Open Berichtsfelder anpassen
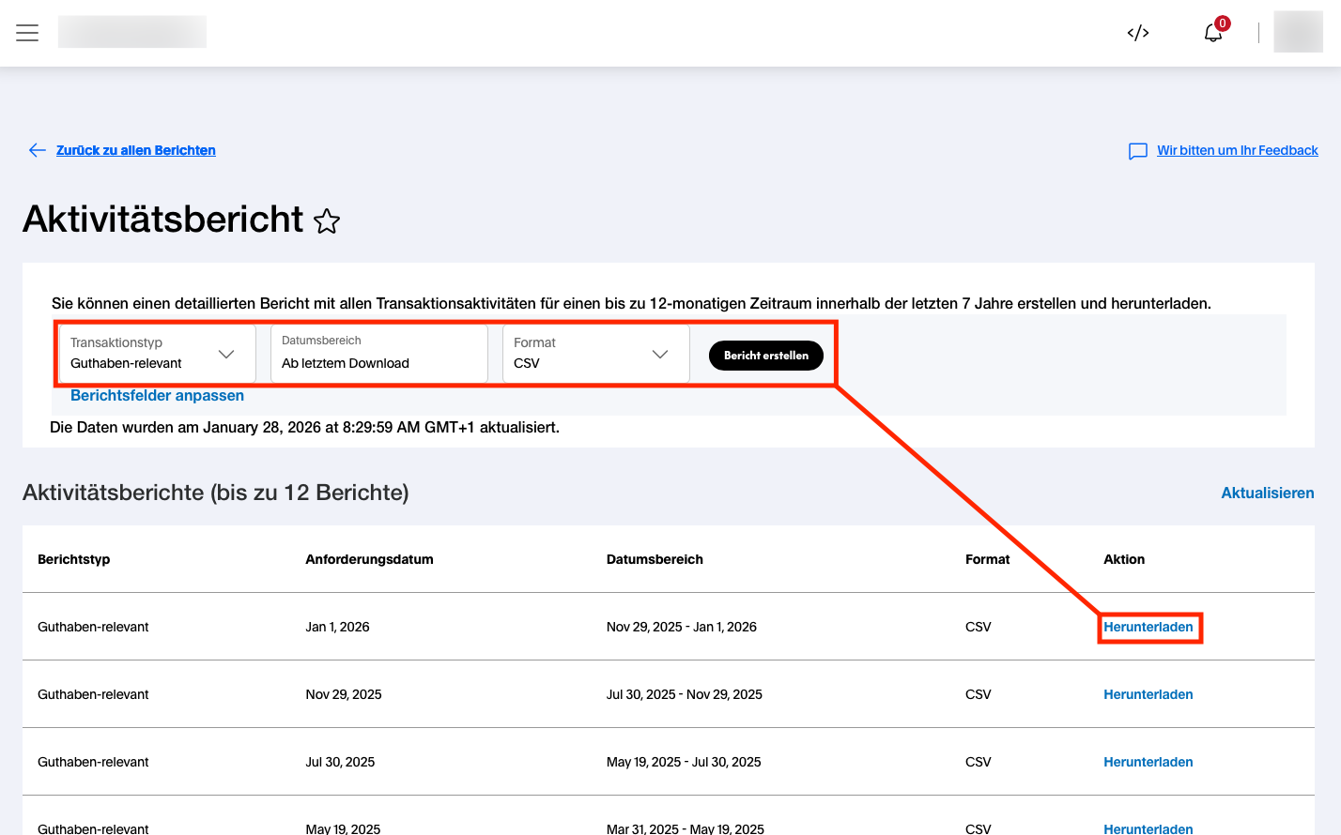Image resolution: width=1341 pixels, height=835 pixels. 157,395
